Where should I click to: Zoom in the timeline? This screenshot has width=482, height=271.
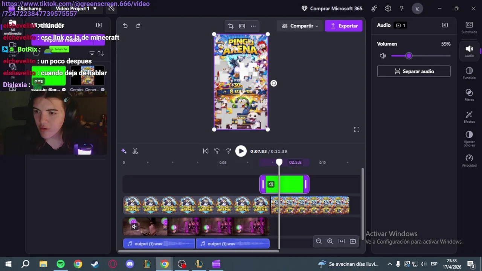330,241
